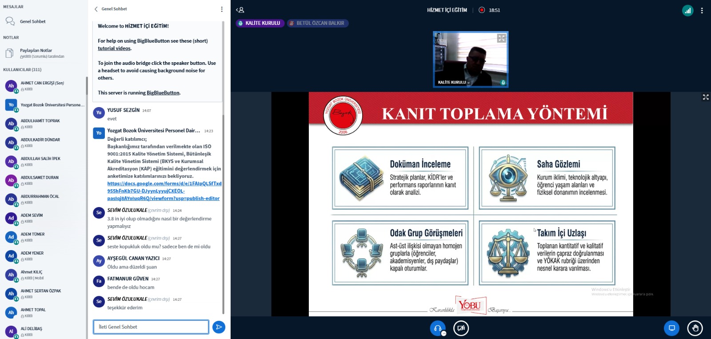Open the tutorial videos link
This screenshot has height=339, width=711.
(114, 48)
